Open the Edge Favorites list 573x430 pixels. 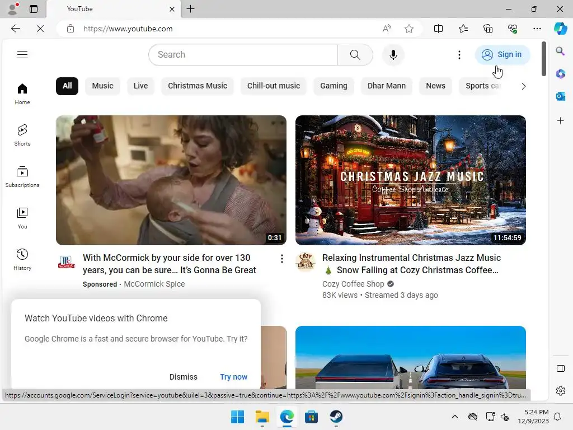tap(463, 29)
